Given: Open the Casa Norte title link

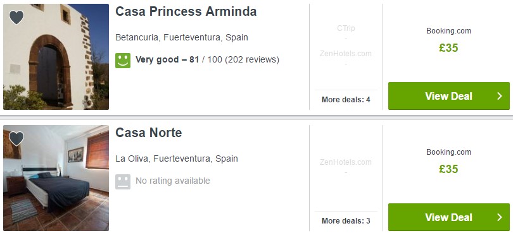Looking at the screenshot, I should 149,133.
